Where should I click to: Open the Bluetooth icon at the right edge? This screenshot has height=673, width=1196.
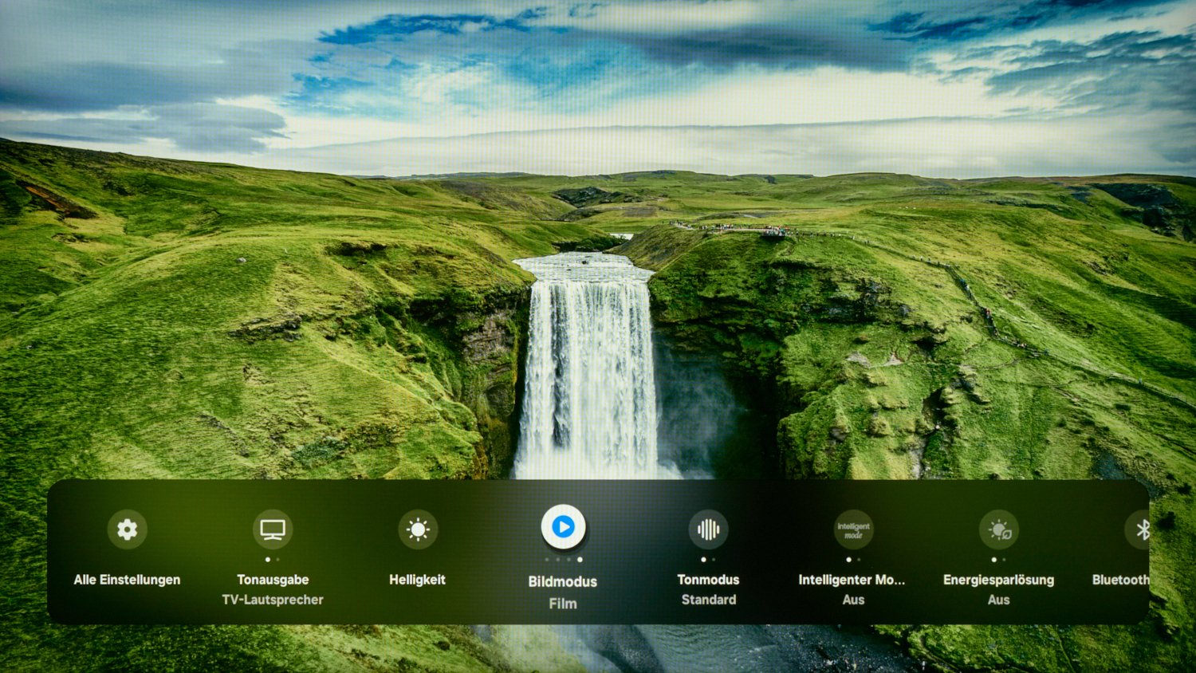[1140, 529]
